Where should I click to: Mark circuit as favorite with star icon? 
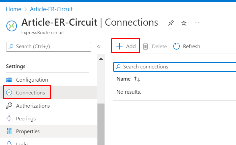tap(184, 23)
